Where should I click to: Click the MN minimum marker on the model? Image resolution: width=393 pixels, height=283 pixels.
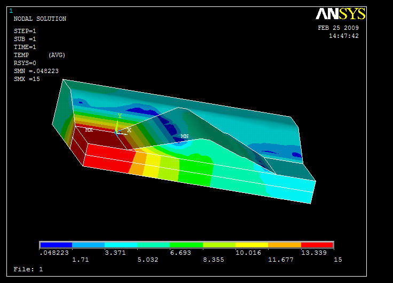pyautogui.click(x=184, y=136)
